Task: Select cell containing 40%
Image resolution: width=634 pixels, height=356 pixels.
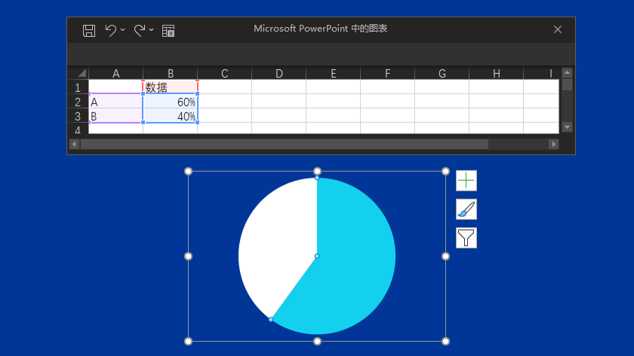Action: [171, 116]
